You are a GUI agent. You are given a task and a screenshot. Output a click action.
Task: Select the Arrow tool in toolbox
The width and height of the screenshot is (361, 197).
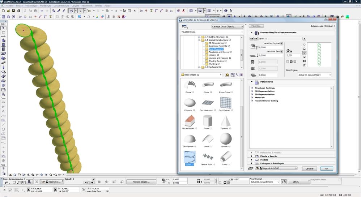click(x=3, y=28)
